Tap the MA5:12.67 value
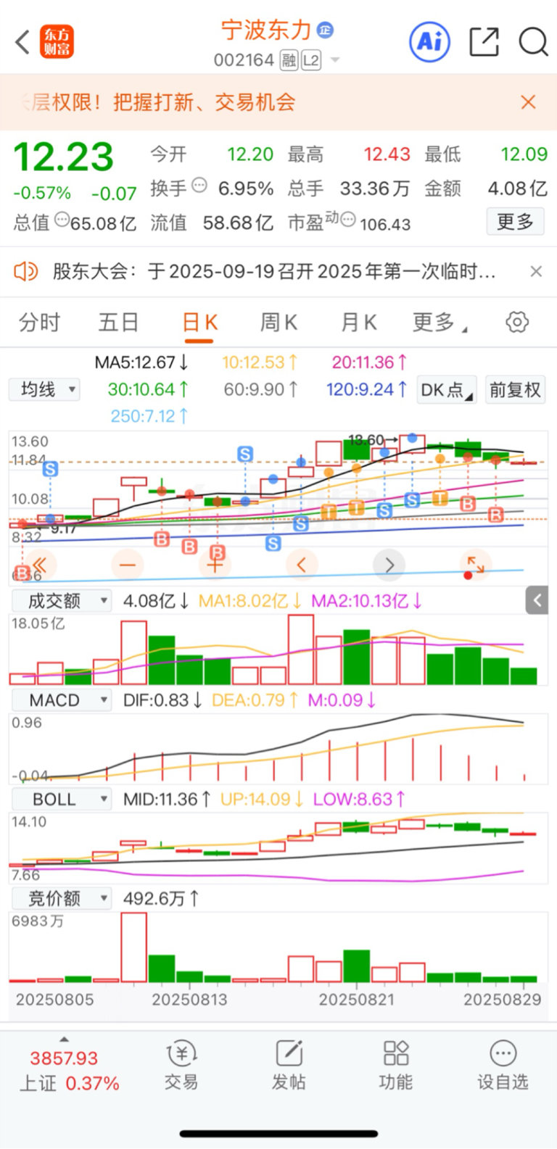 142,362
